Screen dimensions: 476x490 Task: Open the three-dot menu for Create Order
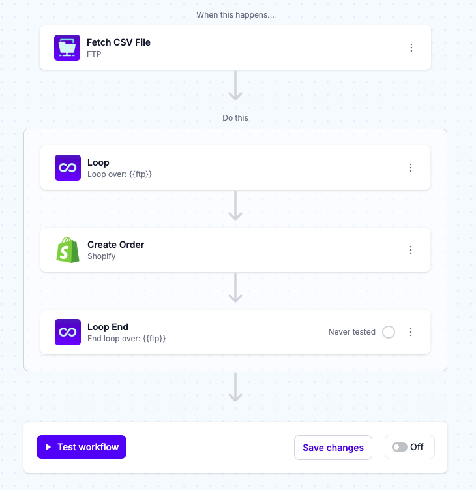click(x=411, y=250)
